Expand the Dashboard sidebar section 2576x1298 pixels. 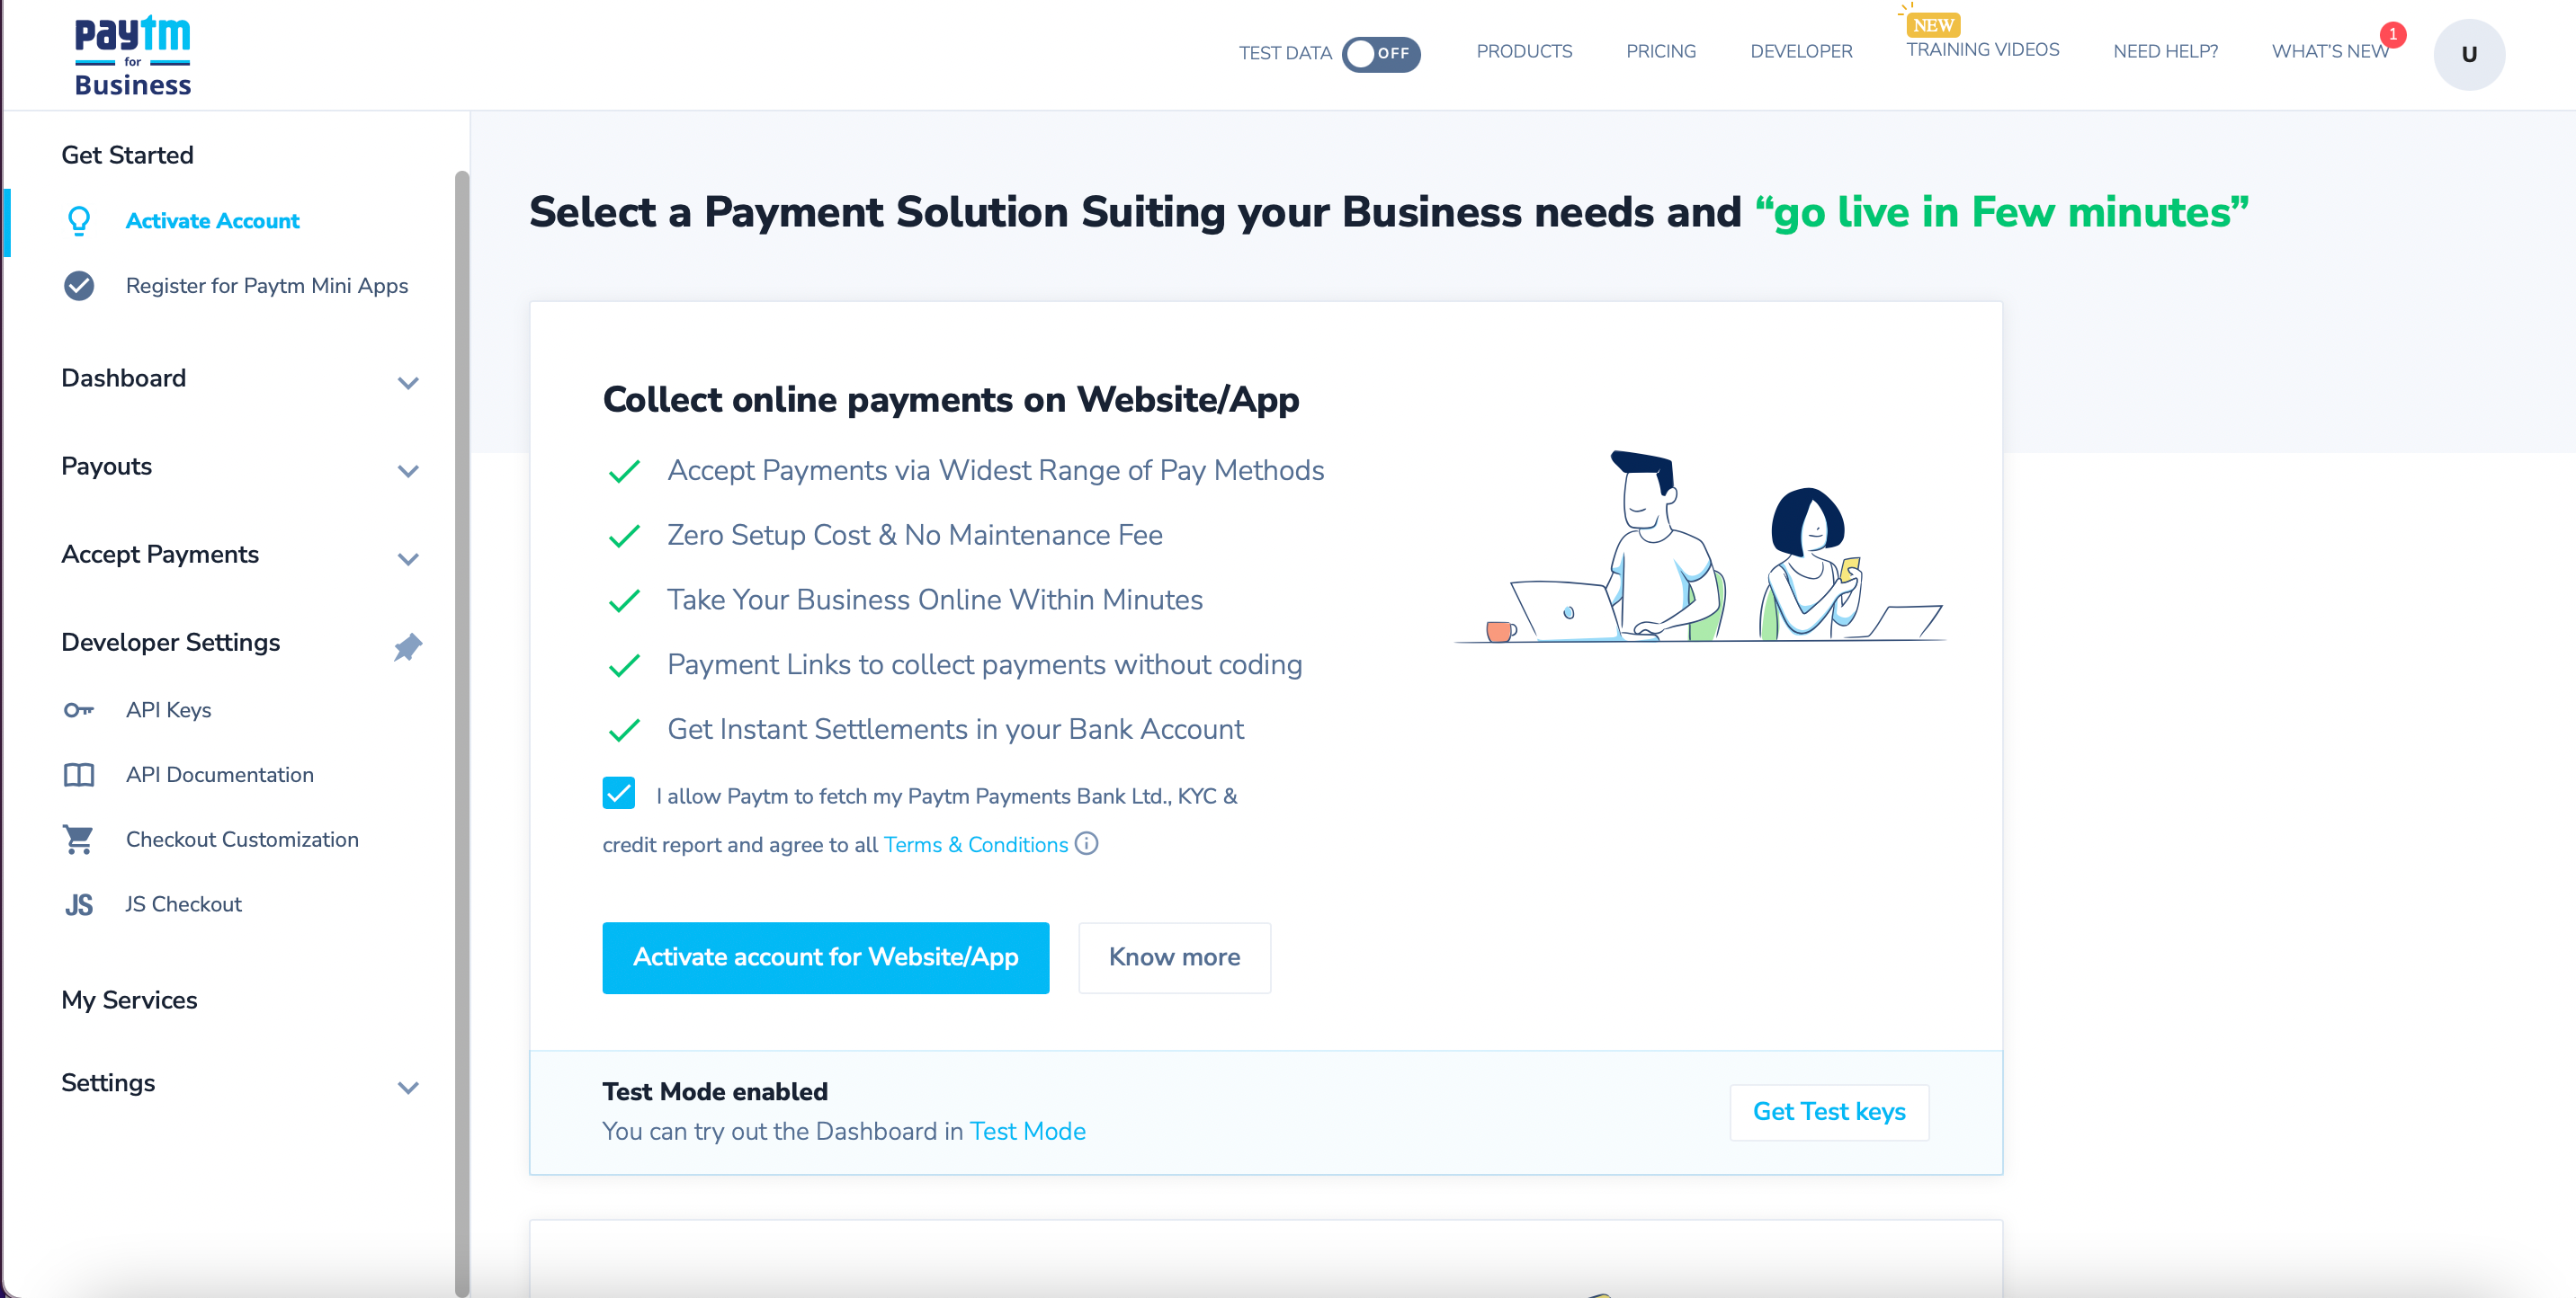[240, 379]
